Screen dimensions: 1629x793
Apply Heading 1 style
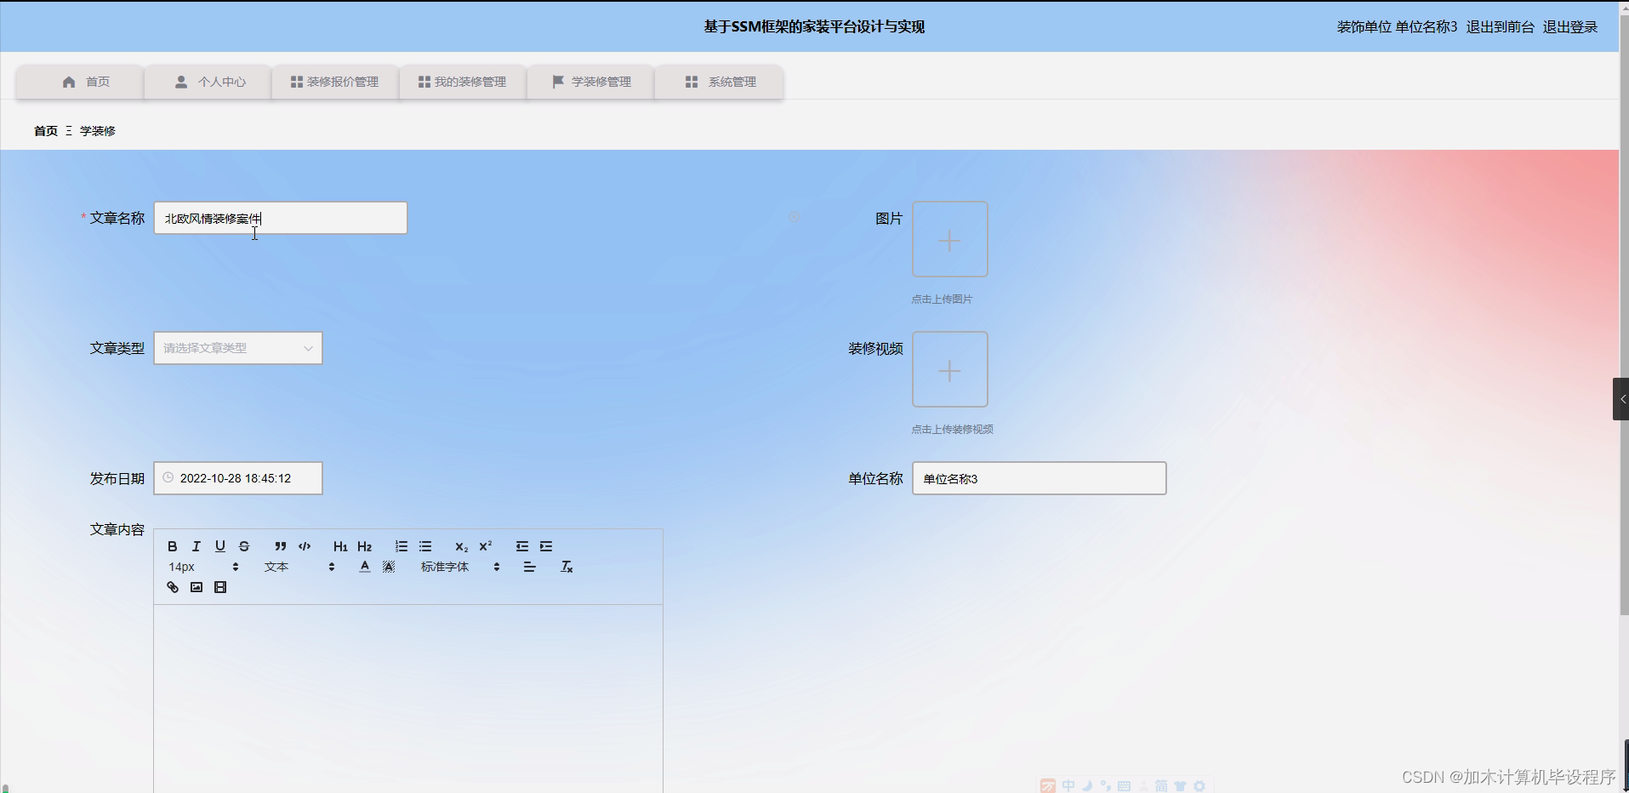tap(339, 546)
